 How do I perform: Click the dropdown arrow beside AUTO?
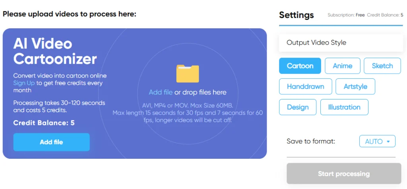[x=388, y=141]
